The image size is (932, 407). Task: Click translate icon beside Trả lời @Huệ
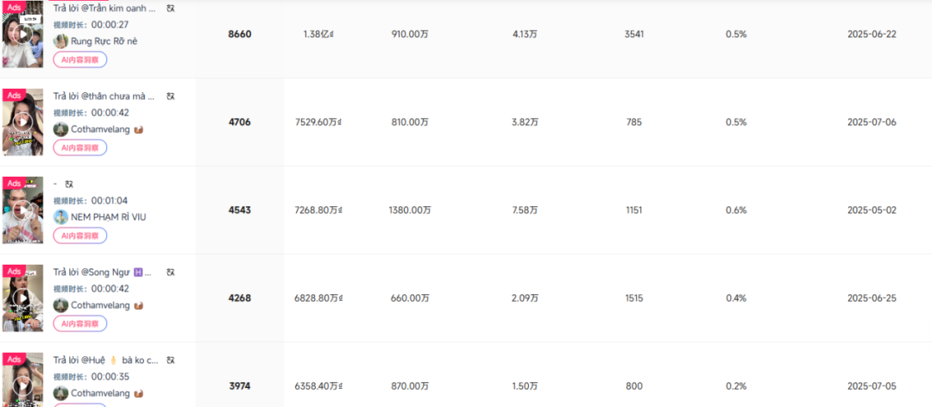tap(171, 360)
